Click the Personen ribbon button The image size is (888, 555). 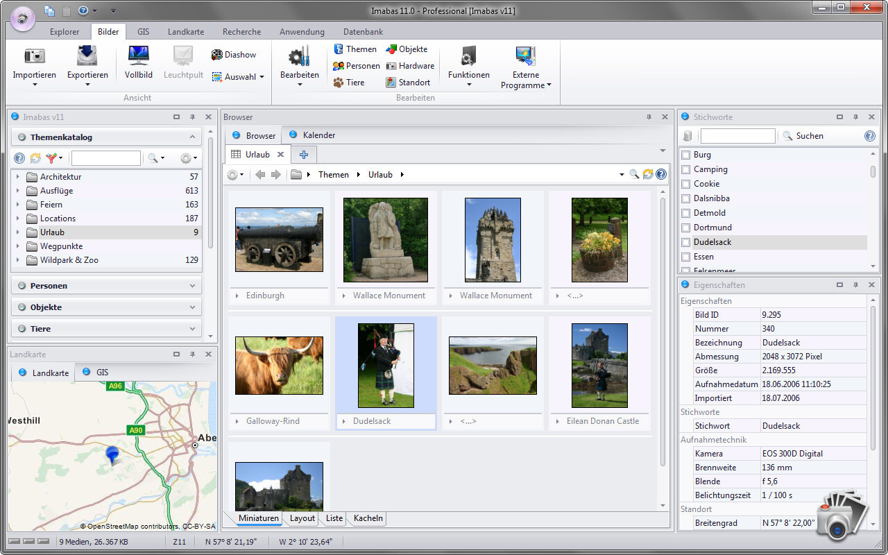tap(357, 66)
